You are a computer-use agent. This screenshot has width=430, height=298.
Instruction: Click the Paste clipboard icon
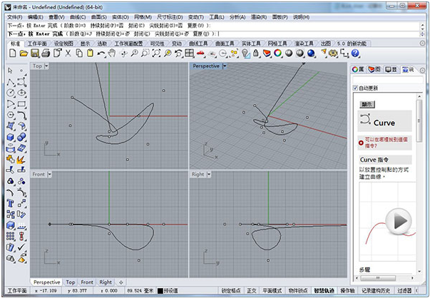(x=90, y=53)
